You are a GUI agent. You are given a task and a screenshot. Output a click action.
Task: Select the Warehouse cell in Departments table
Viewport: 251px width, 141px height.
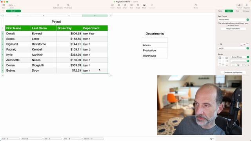[x=155, y=56]
